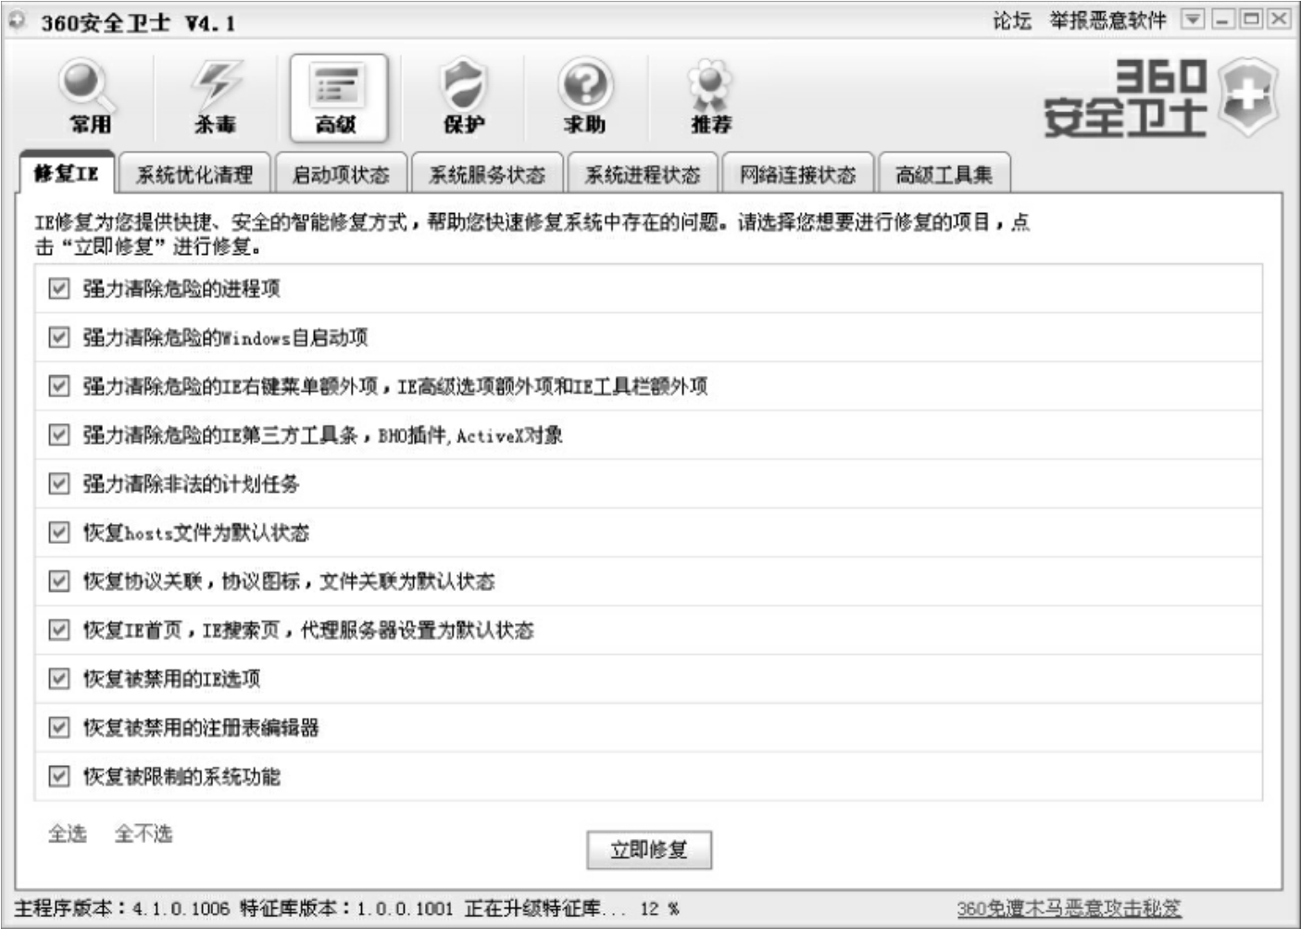Open the 求助 (Help) section
Image resolution: width=1301 pixels, height=929 pixels.
[585, 97]
